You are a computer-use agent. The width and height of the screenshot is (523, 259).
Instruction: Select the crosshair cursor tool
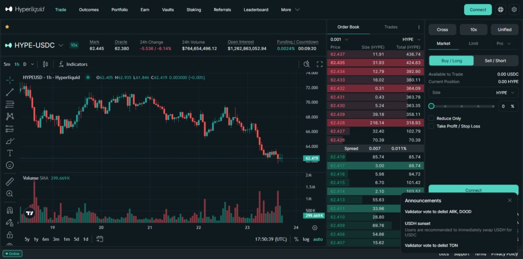[10, 80]
